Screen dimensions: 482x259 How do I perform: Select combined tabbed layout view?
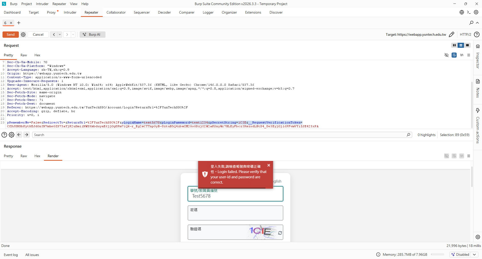point(467,45)
